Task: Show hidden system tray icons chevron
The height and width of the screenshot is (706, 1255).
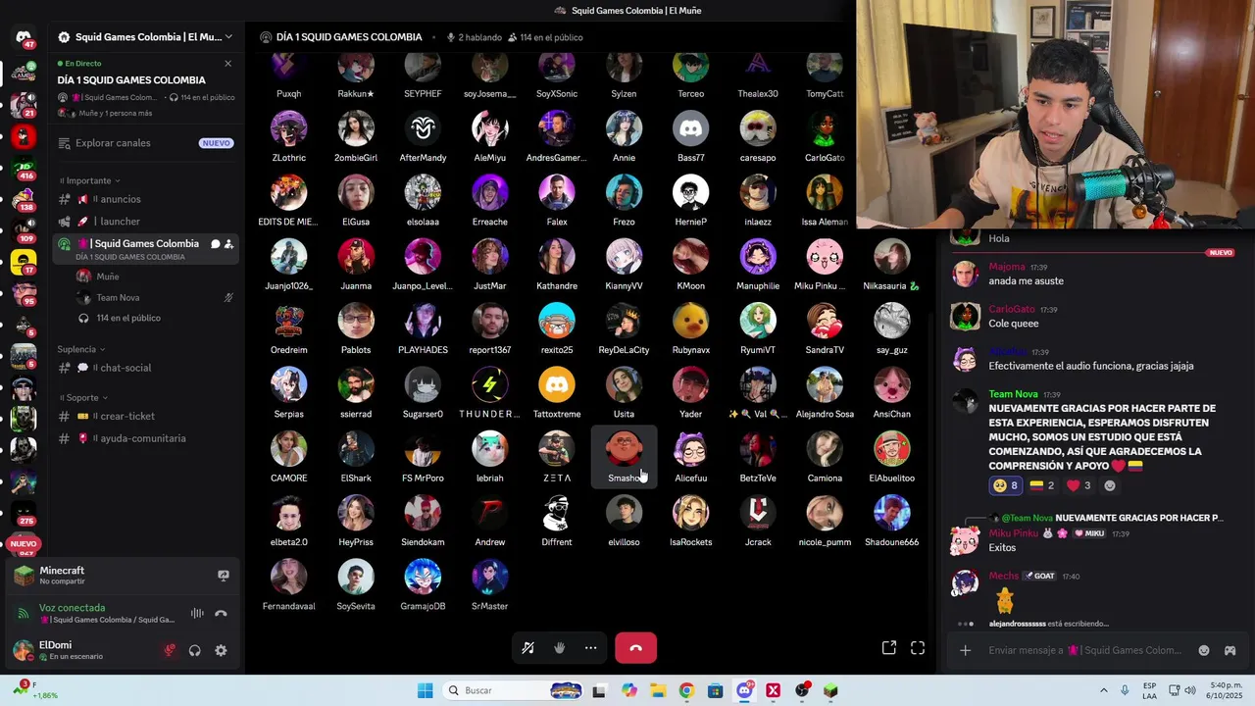Action: pyautogui.click(x=1105, y=690)
